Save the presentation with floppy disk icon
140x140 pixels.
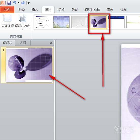point(9,3)
